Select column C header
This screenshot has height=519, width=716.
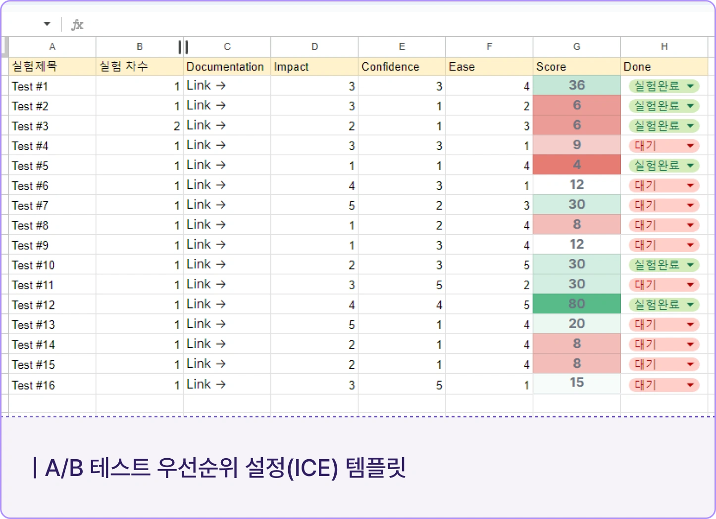point(227,47)
